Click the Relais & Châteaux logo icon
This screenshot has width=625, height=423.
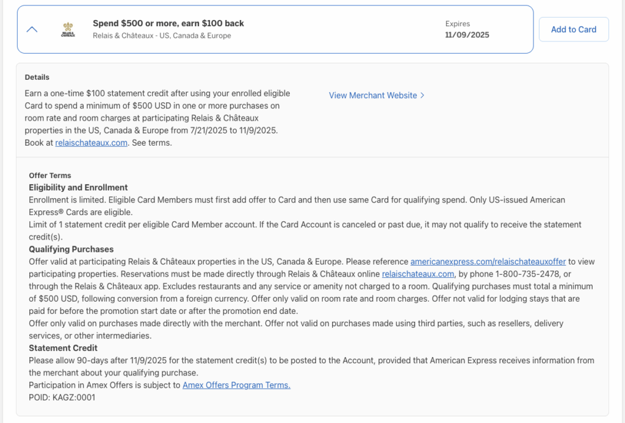(68, 29)
